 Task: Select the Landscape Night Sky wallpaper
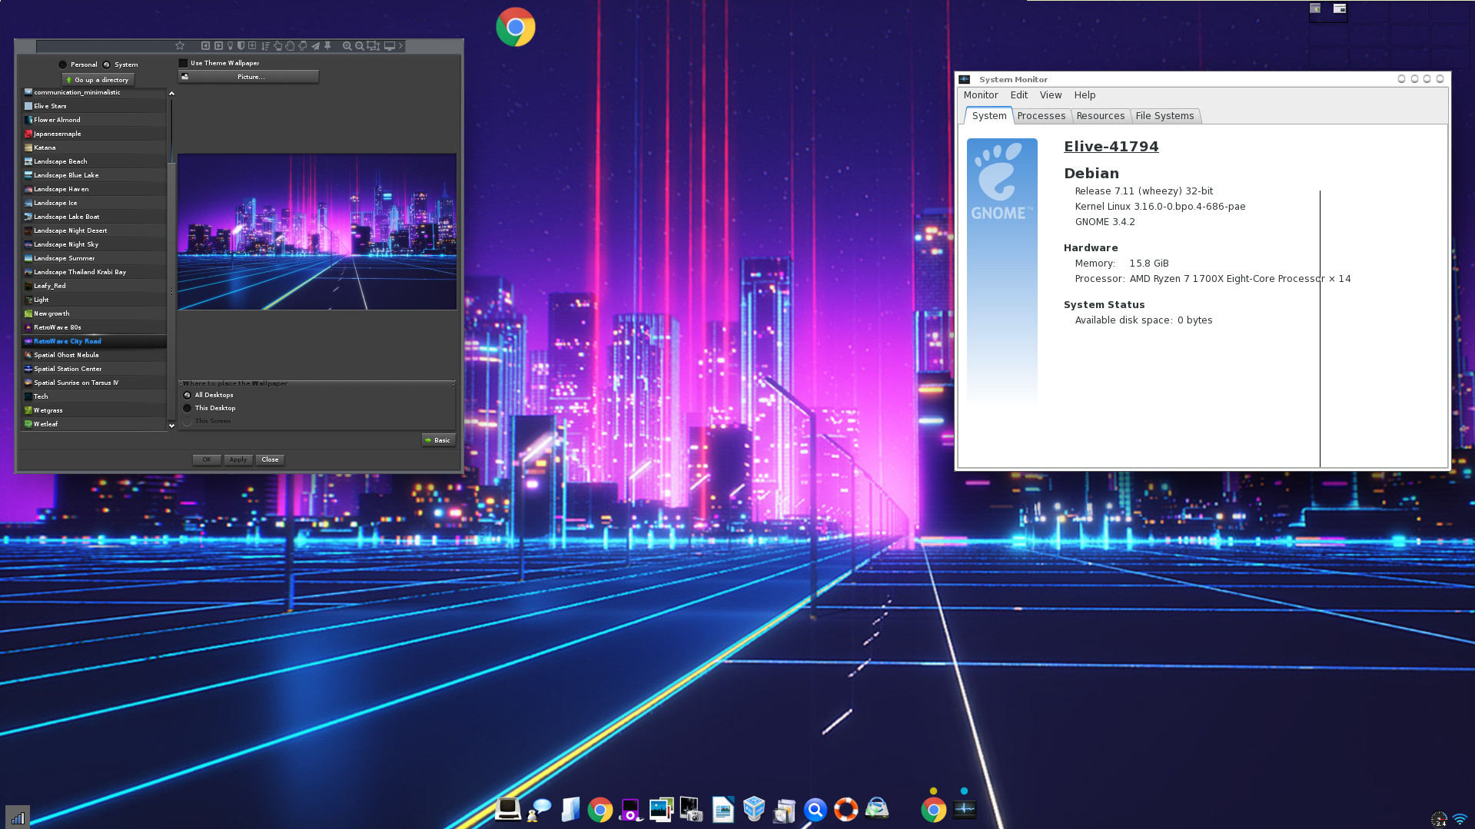click(x=66, y=244)
